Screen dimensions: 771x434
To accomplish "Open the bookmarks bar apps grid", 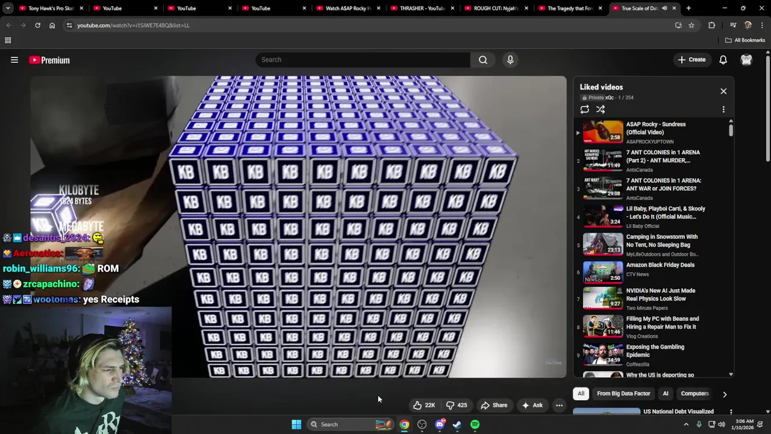I will (x=8, y=40).
